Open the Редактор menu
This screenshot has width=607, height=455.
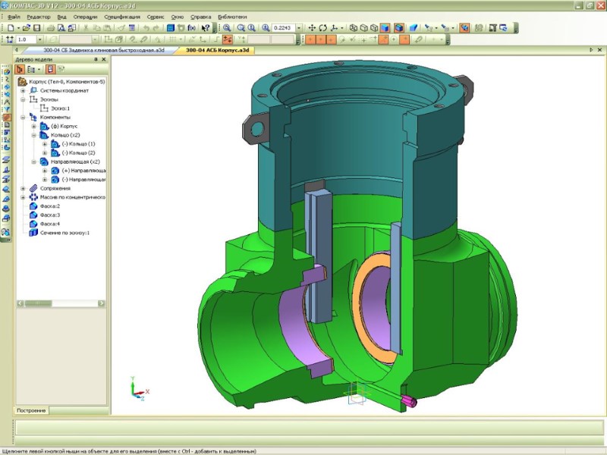pos(39,17)
